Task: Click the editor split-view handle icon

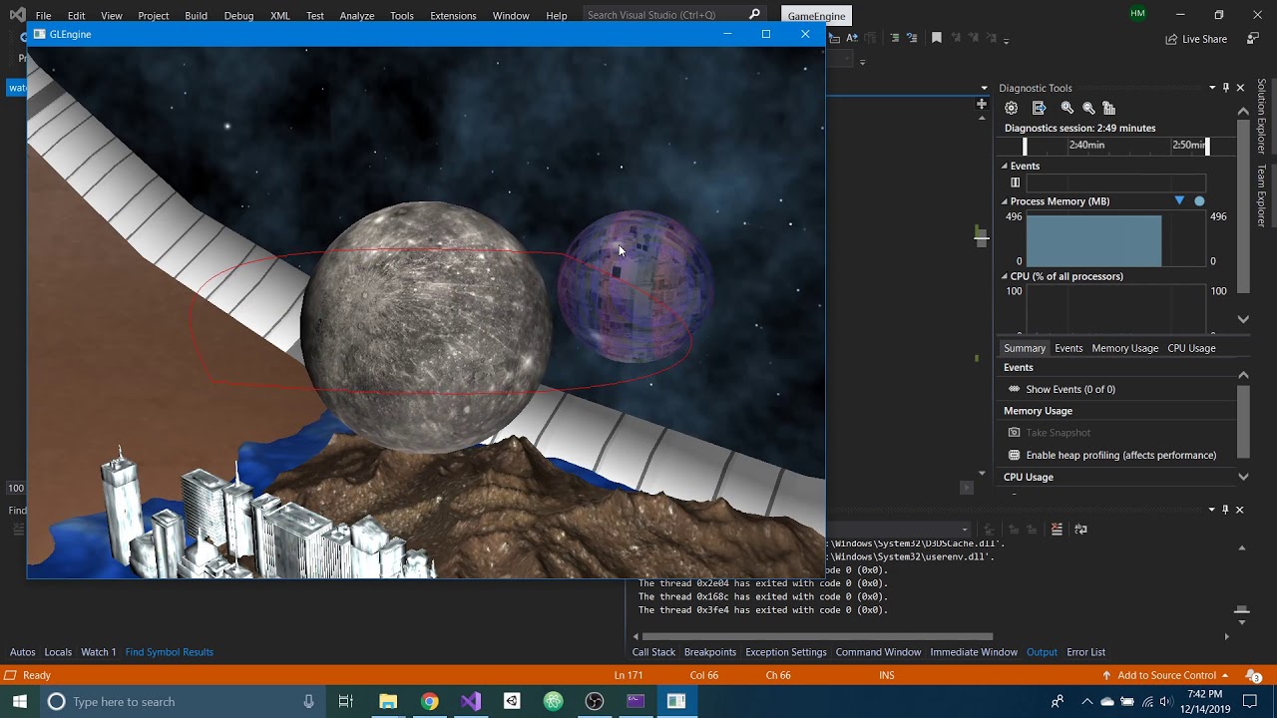Action: pyautogui.click(x=982, y=105)
